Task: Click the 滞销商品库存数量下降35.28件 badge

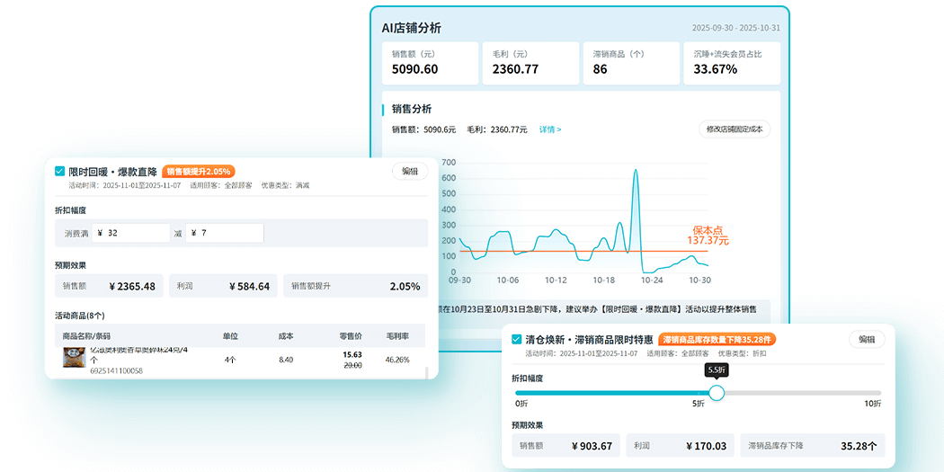Action: [717, 340]
